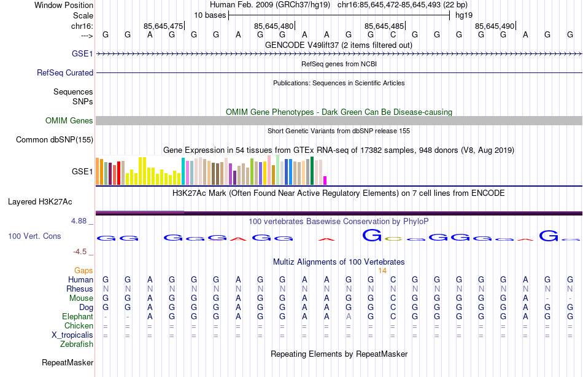Click the Window Position label
The image size is (583, 377).
click(64, 5)
